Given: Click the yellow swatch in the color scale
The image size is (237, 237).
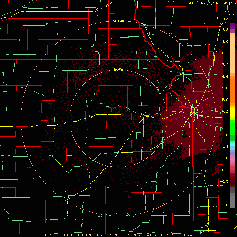Looking at the screenshot, I should 233,113.
